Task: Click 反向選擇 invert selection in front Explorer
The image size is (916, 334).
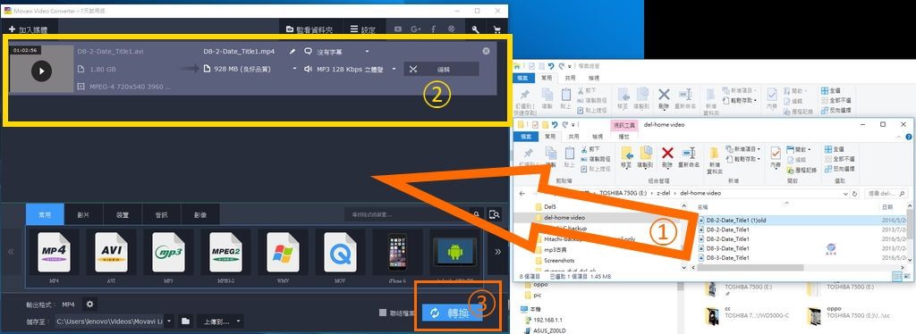Action: pyautogui.click(x=839, y=169)
